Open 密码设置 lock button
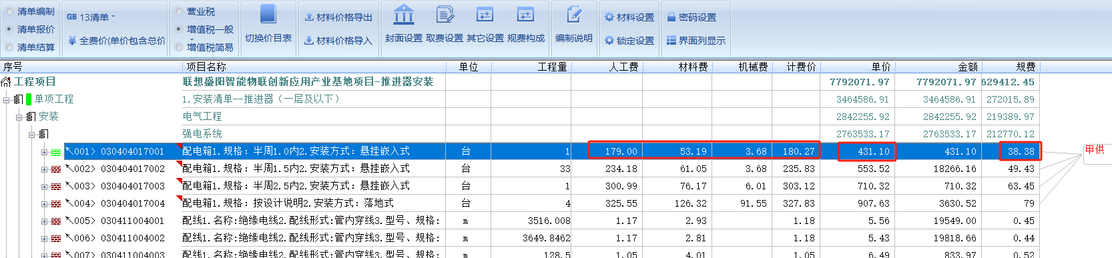This screenshot has width=1112, height=258. click(691, 17)
